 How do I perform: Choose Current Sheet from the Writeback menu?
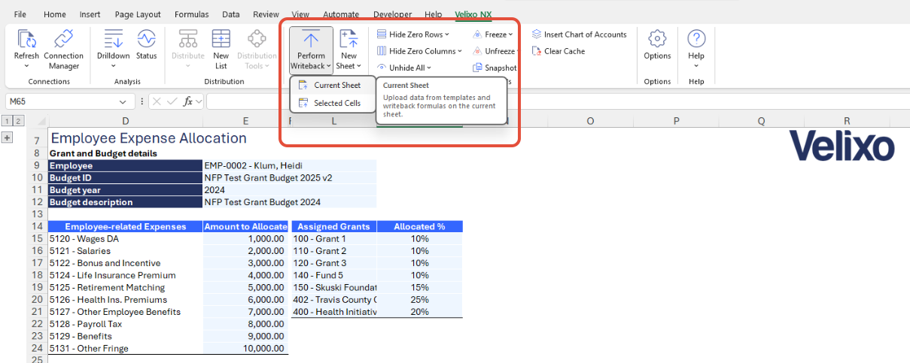[x=332, y=85]
